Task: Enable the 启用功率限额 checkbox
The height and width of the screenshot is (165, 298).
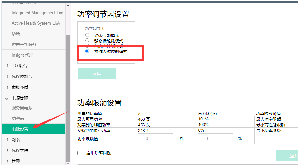Action: (x=79, y=153)
